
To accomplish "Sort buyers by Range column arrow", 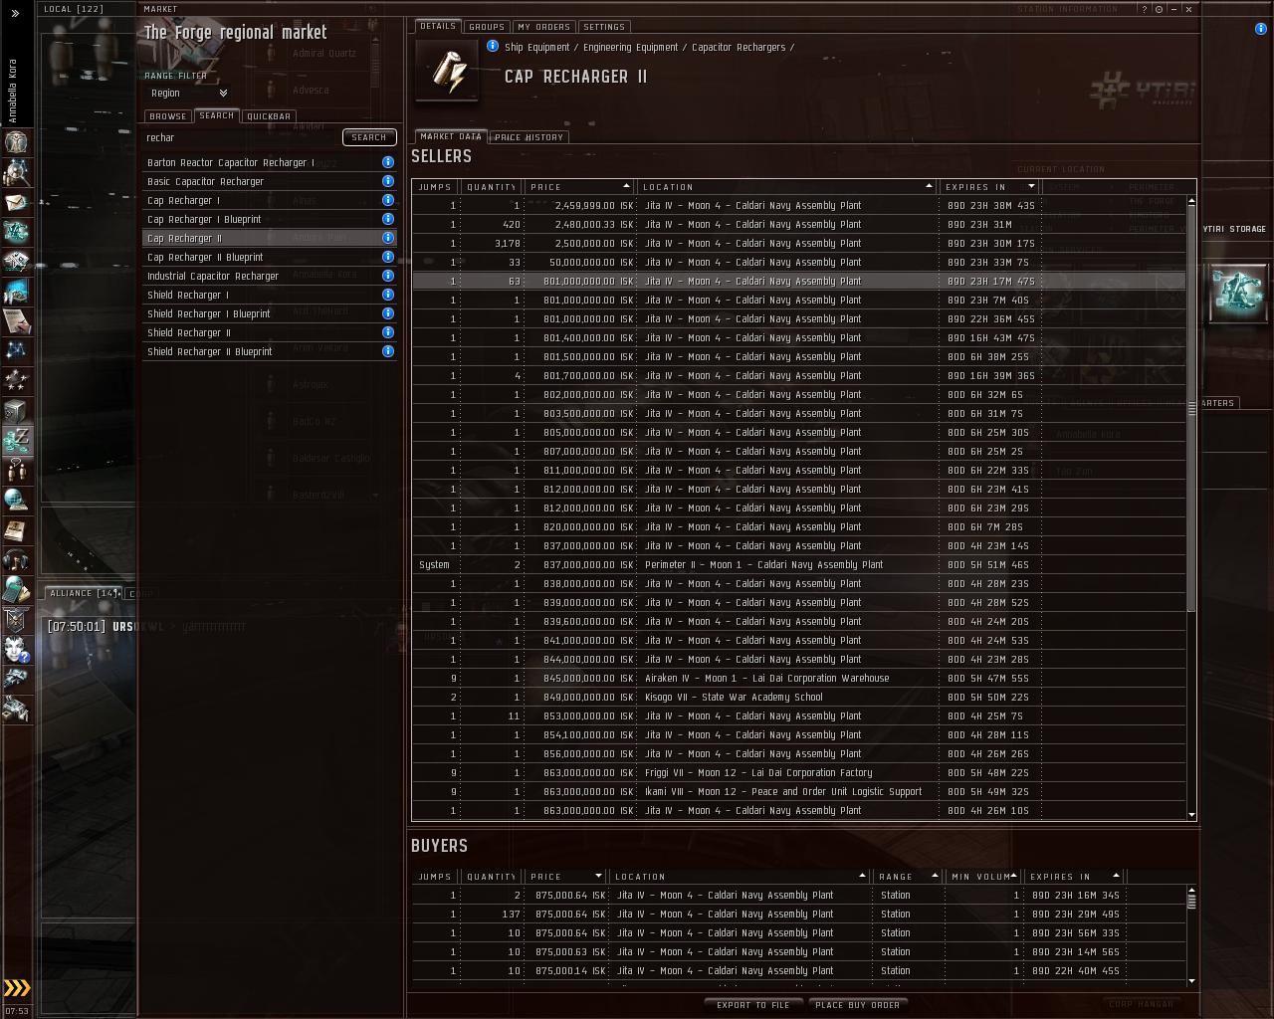I will 935,876.
